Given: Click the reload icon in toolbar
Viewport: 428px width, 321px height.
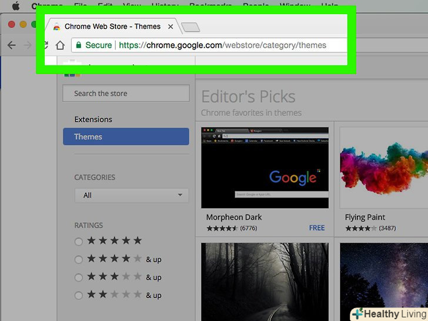Looking at the screenshot, I should (x=45, y=45).
